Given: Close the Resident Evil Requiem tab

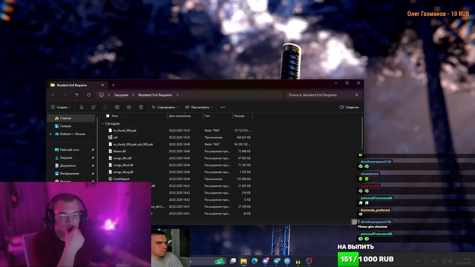Looking at the screenshot, I should [x=103, y=85].
